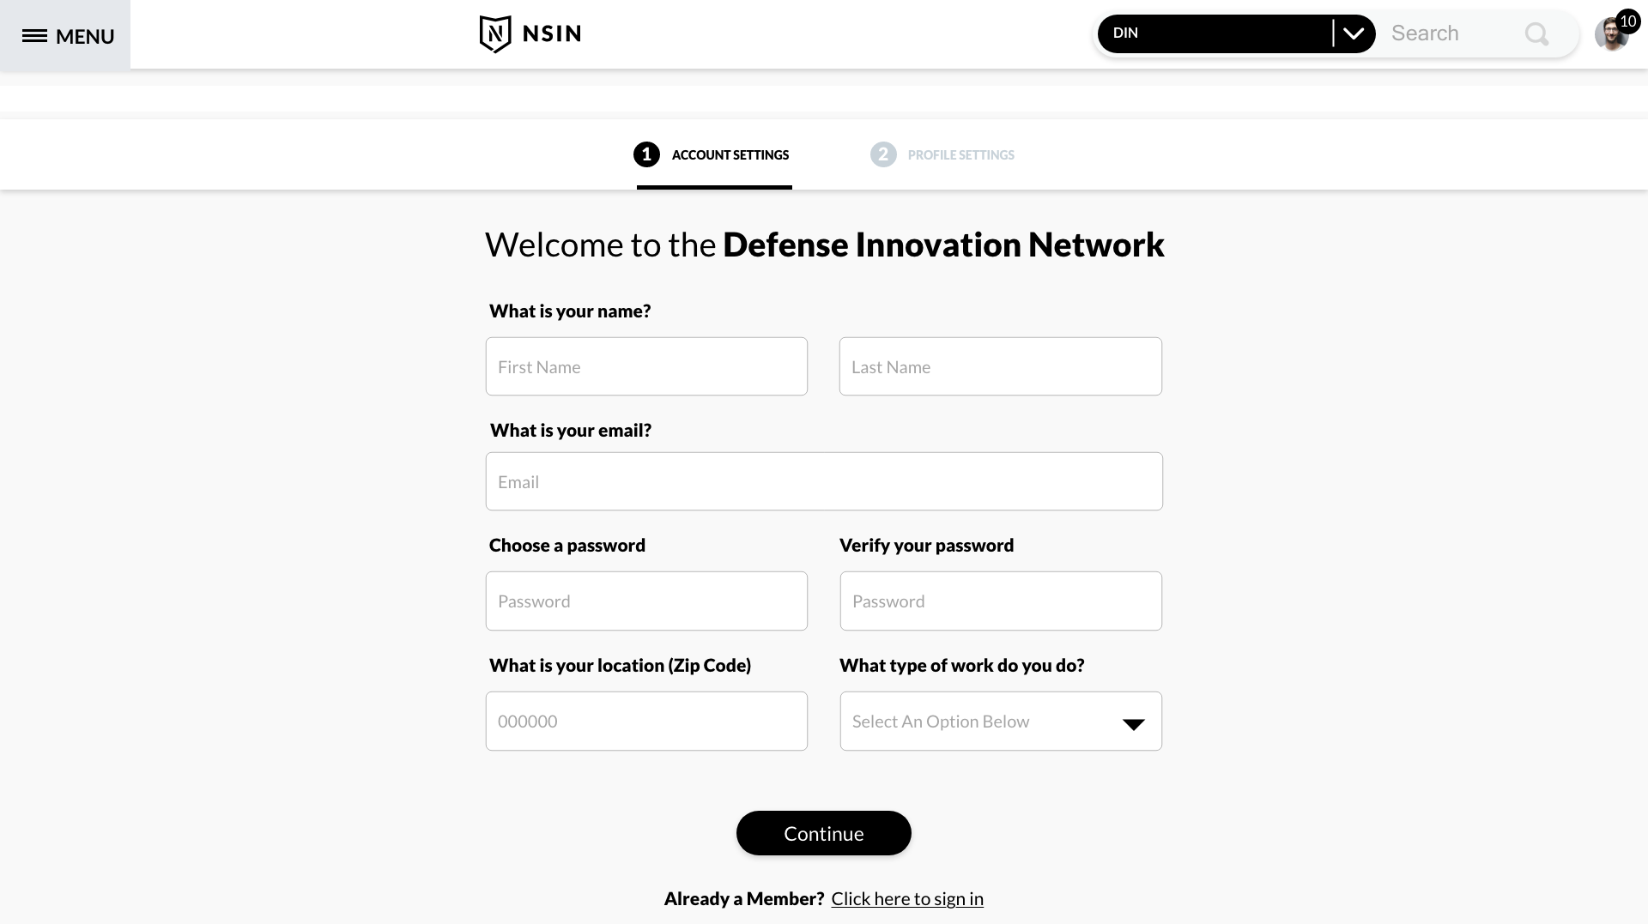Click the NSIN shield logo
Image resolution: width=1648 pixels, height=924 pixels.
pyautogui.click(x=495, y=34)
